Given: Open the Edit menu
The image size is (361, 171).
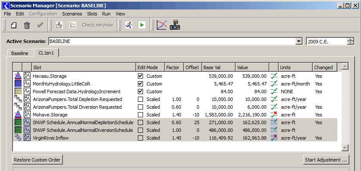Looking at the screenshot, I should click(x=20, y=14).
